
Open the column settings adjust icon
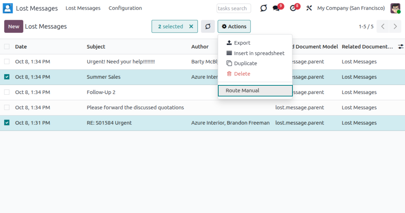[401, 47]
